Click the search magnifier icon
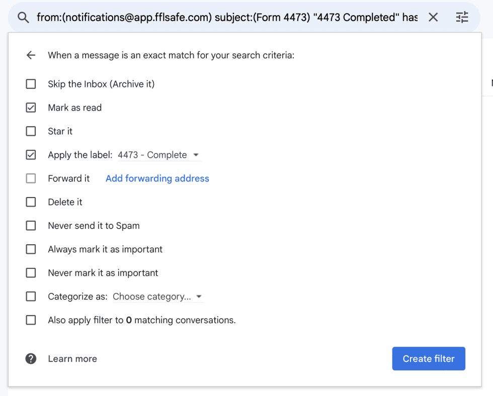 [23, 18]
